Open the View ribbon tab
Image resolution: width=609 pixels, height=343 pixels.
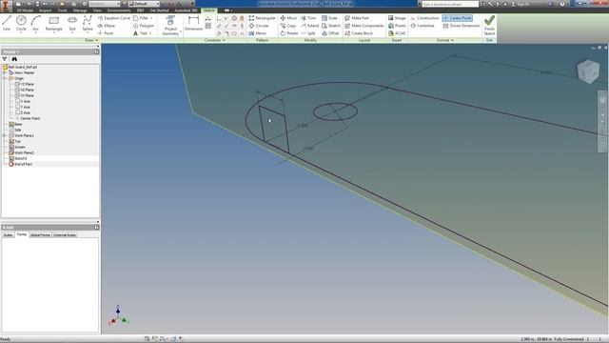pos(97,10)
